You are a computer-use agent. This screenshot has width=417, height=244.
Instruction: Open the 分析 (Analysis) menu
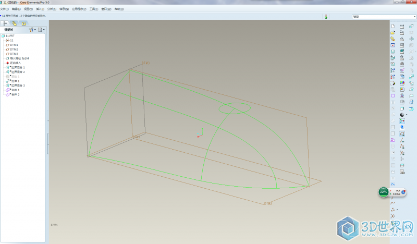[52, 9]
